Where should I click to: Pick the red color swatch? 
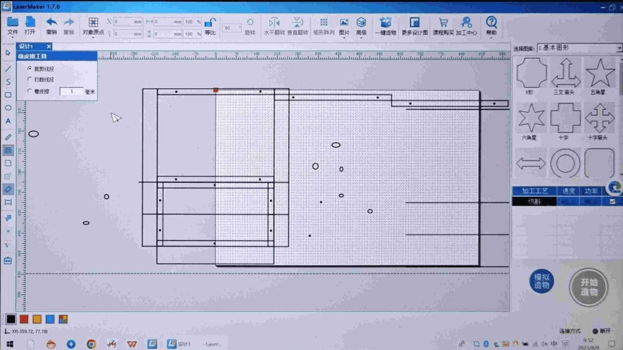click(24, 319)
